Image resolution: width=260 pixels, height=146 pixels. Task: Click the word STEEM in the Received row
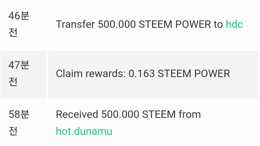coord(159,114)
